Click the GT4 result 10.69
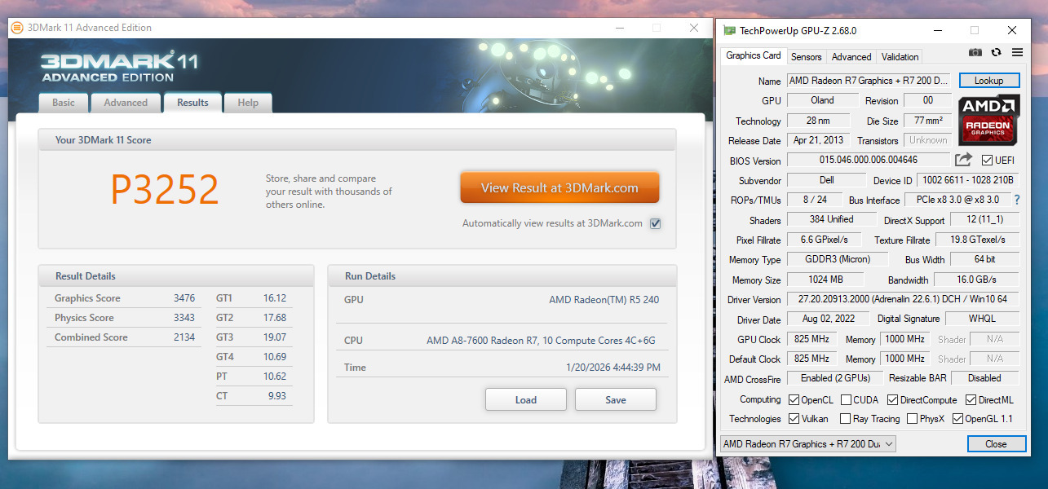The width and height of the screenshot is (1048, 489). pyautogui.click(x=275, y=357)
